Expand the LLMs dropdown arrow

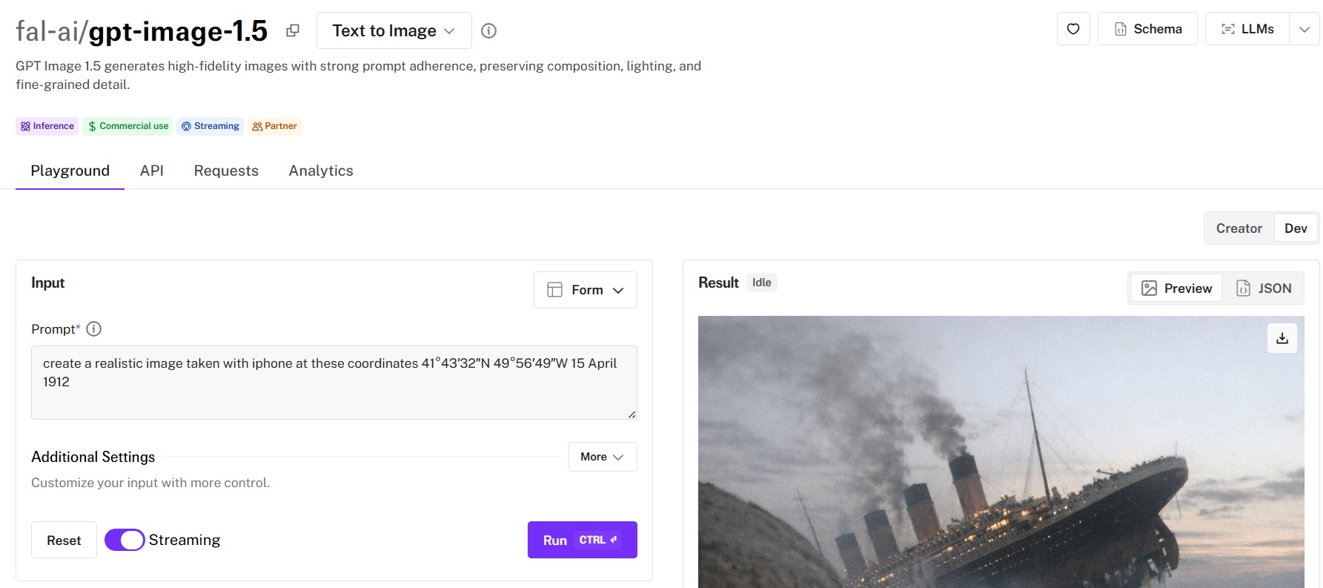pos(1304,29)
